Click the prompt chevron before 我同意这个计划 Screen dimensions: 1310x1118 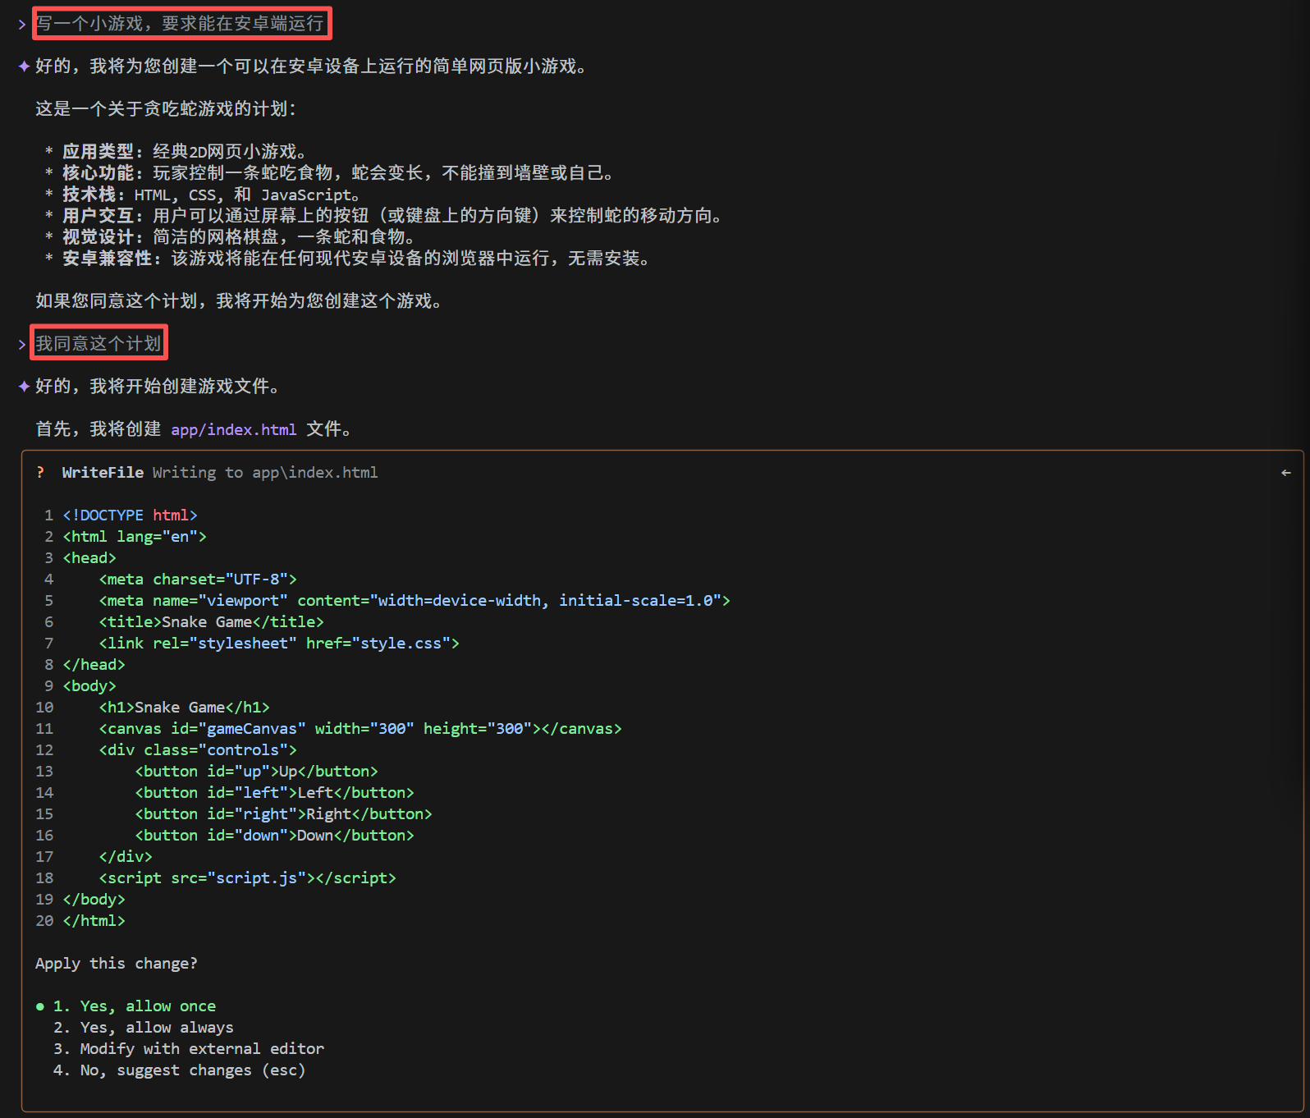[x=22, y=345]
